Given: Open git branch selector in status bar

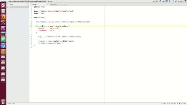Looking at the screenshot, I should point(173,104).
